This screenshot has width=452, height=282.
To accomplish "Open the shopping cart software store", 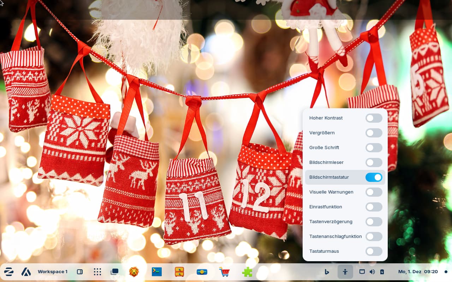I will (x=224, y=272).
